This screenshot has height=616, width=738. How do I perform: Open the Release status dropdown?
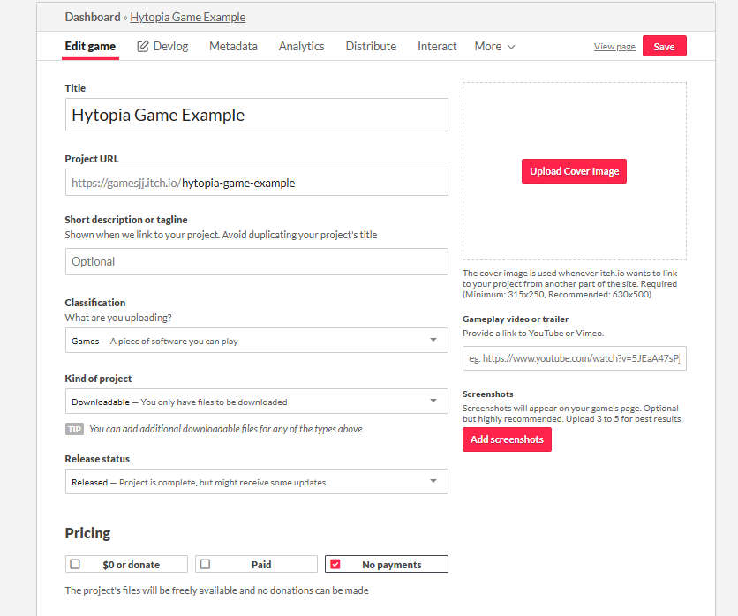[256, 482]
